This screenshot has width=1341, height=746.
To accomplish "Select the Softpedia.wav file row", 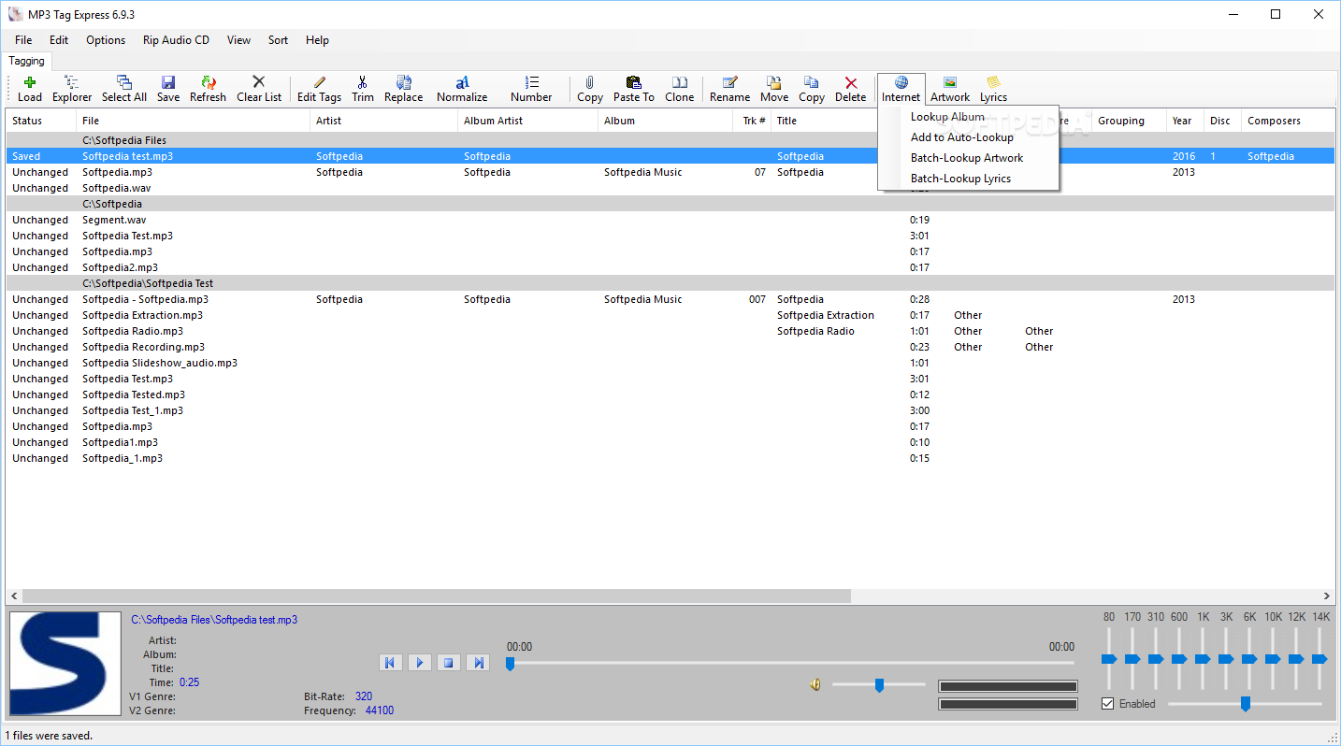I will pos(670,188).
